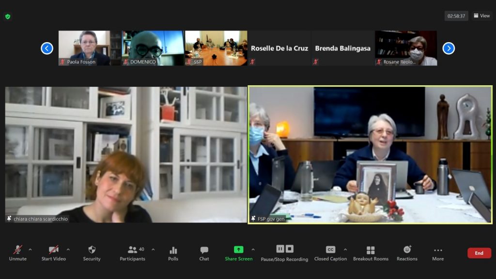Open the Polls panel
The width and height of the screenshot is (496, 279).
click(x=173, y=253)
